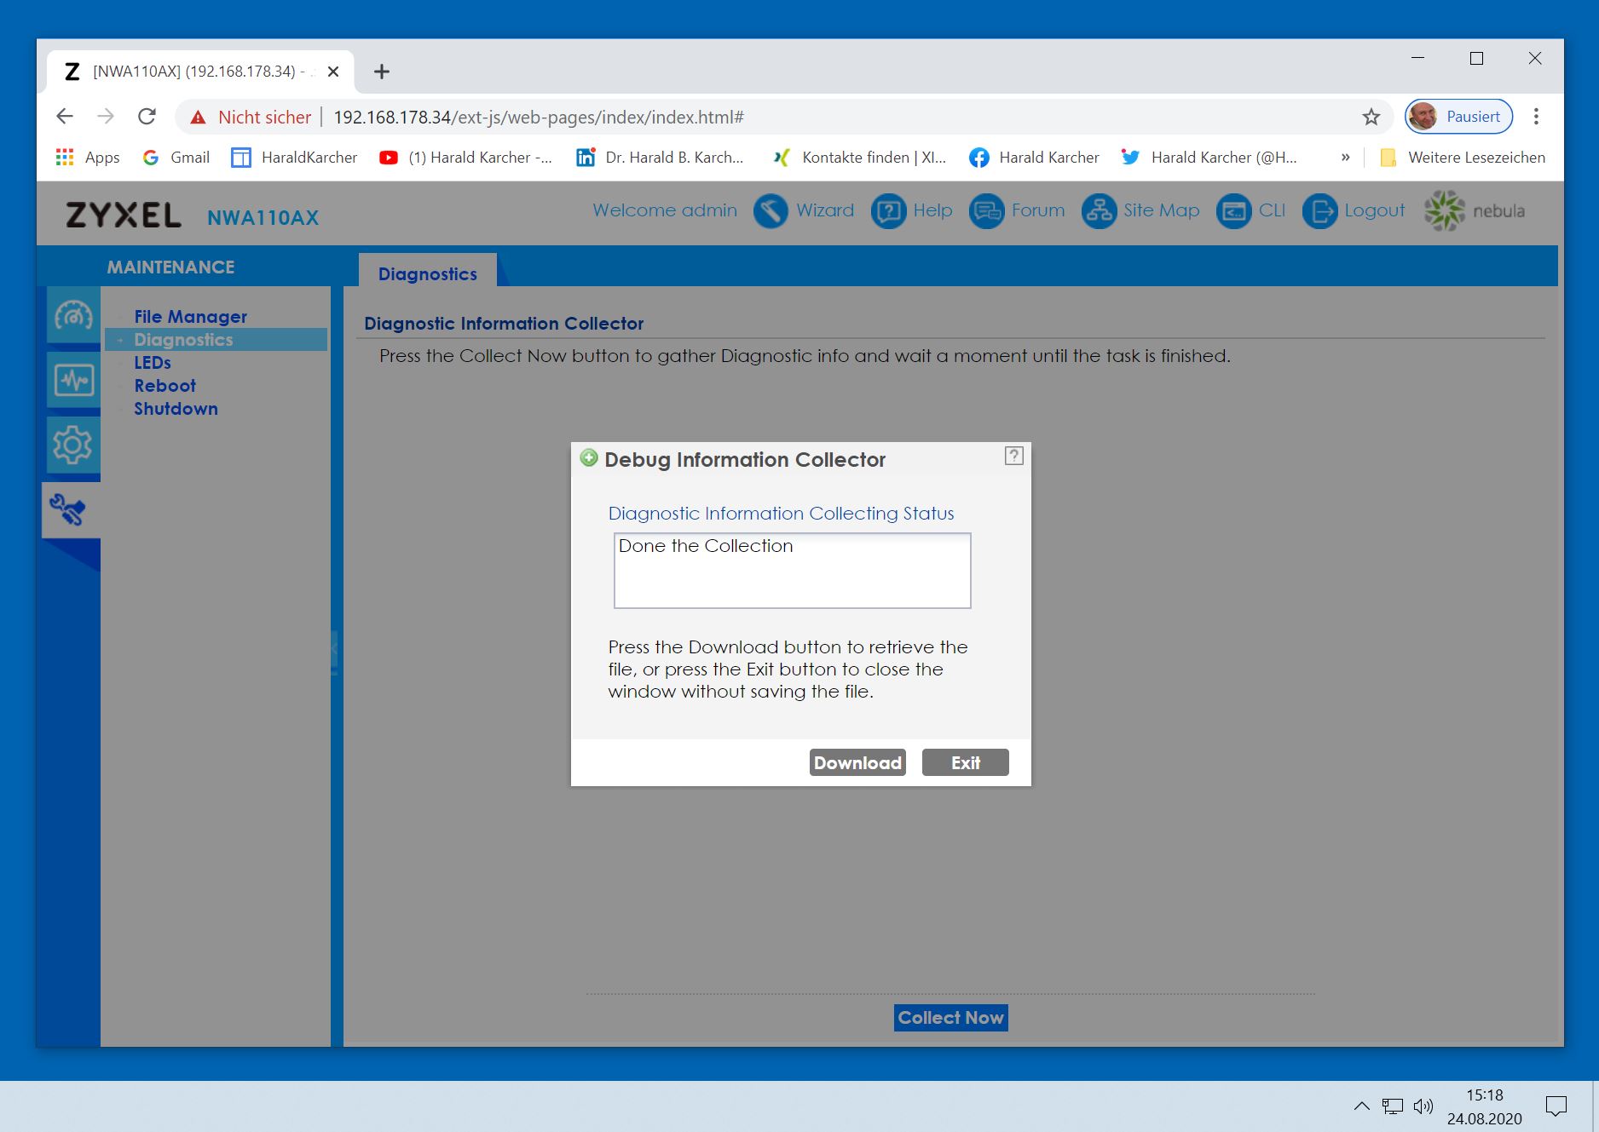
Task: Open the Reboot menu entry
Action: pos(165,386)
